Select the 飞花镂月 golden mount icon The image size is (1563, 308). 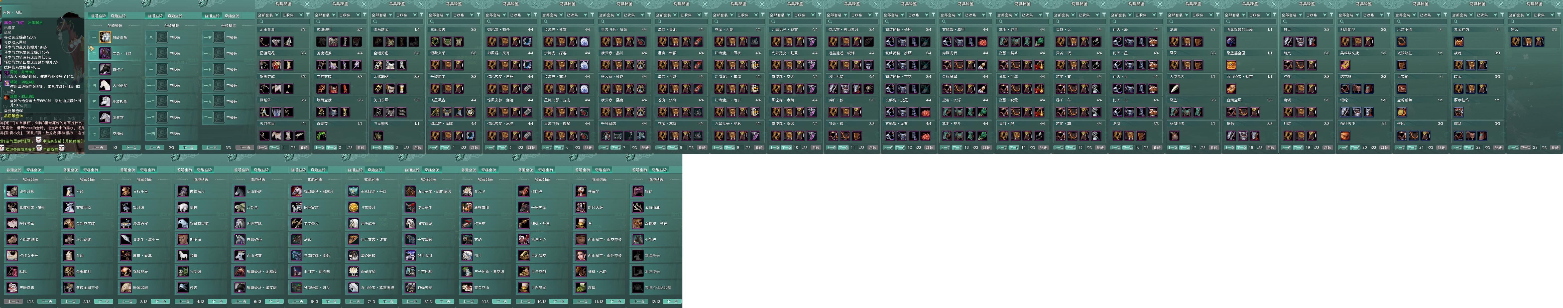pyautogui.click(x=354, y=207)
